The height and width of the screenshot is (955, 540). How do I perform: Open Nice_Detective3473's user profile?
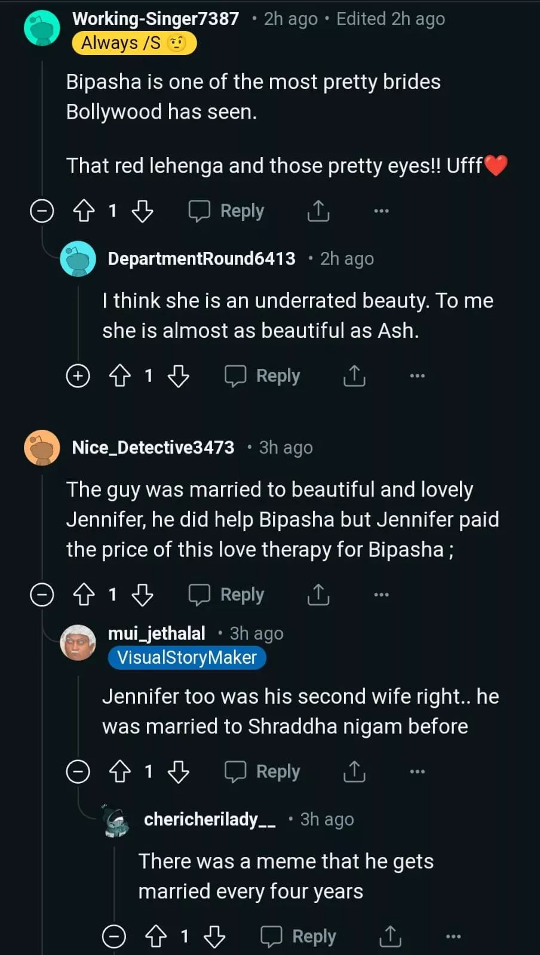coord(153,448)
